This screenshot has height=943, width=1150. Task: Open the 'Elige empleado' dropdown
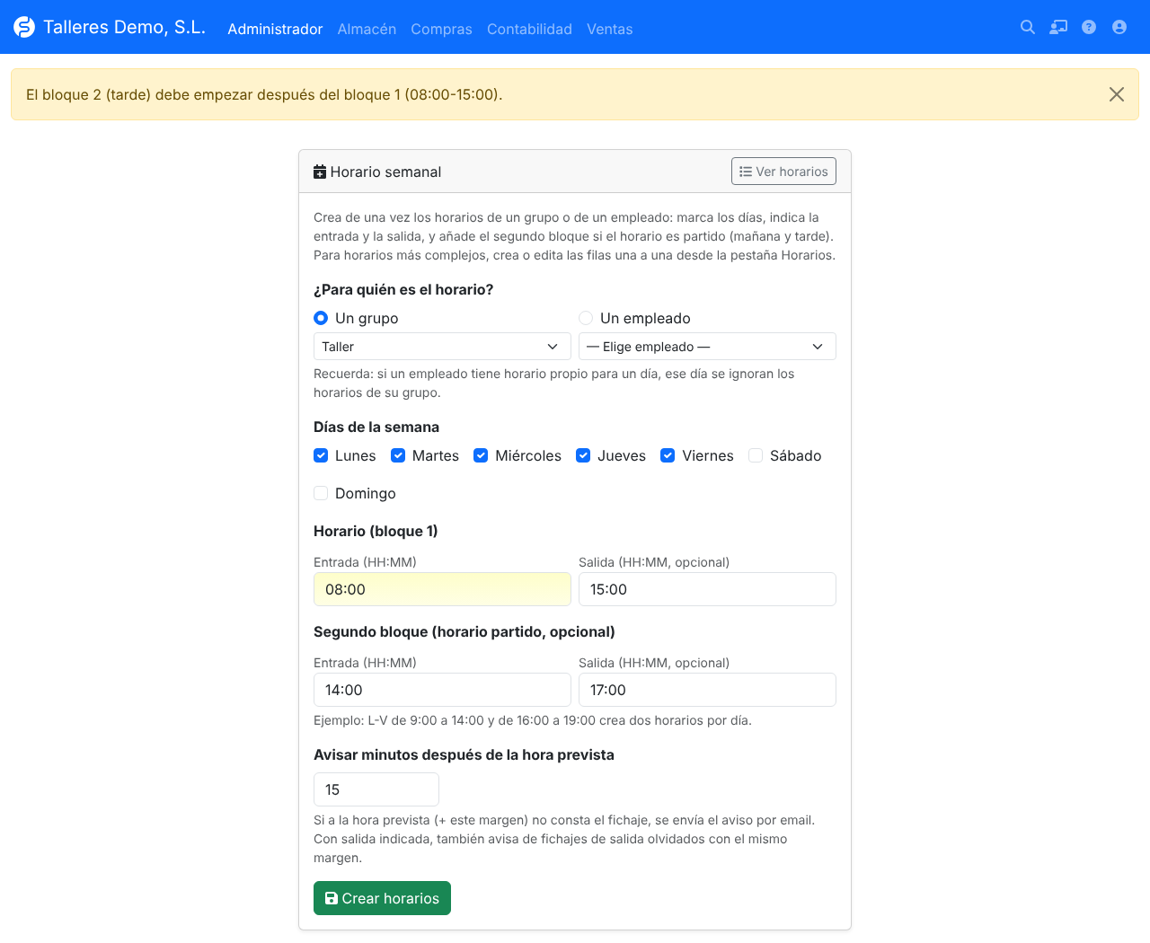tap(707, 347)
